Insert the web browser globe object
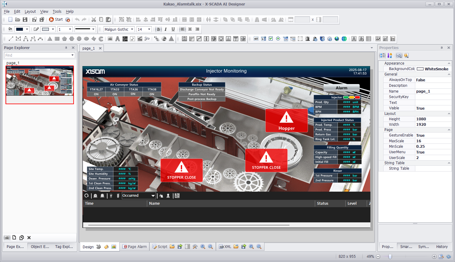This screenshot has height=262, width=455. [x=344, y=39]
